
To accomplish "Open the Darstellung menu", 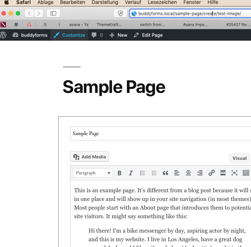I will click(105, 3).
